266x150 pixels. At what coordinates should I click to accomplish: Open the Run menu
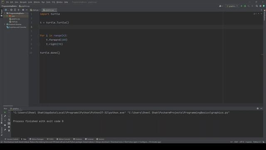[x=43, y=2]
